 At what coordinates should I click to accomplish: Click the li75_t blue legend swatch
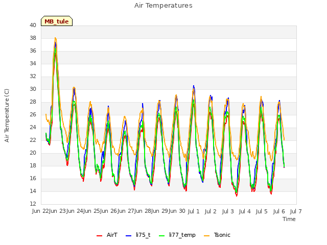pyautogui.click(x=128, y=236)
